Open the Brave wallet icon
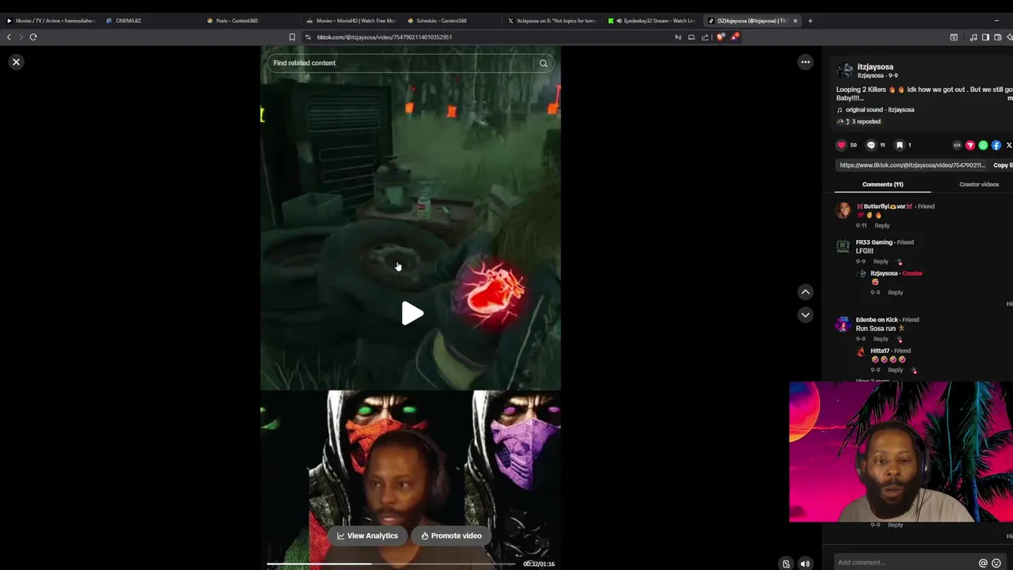 coord(998,37)
